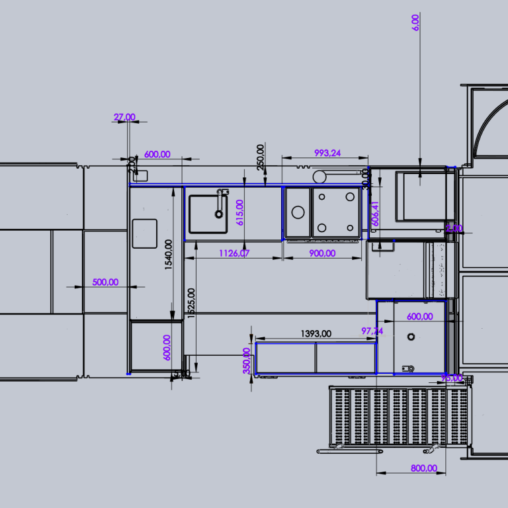Screen dimensions: 508x508
Task: Select the circle above the cooktop
Action: (x=320, y=177)
